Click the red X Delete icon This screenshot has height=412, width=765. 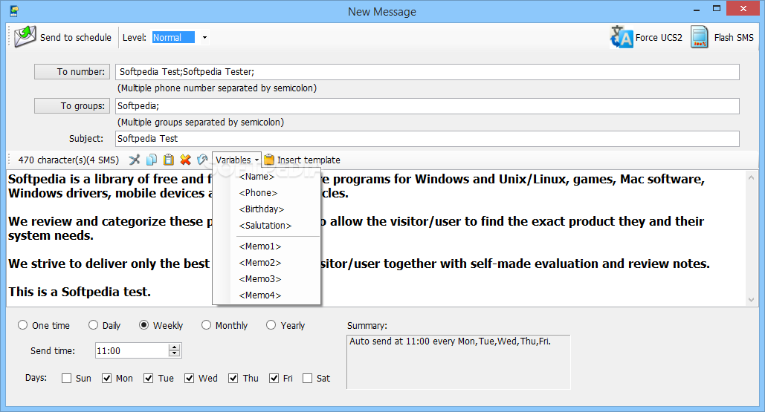point(185,160)
